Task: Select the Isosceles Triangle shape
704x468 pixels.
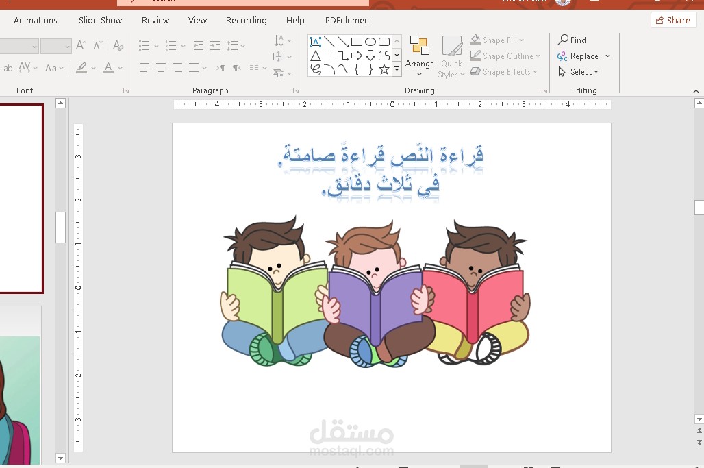Action: pyautogui.click(x=316, y=56)
